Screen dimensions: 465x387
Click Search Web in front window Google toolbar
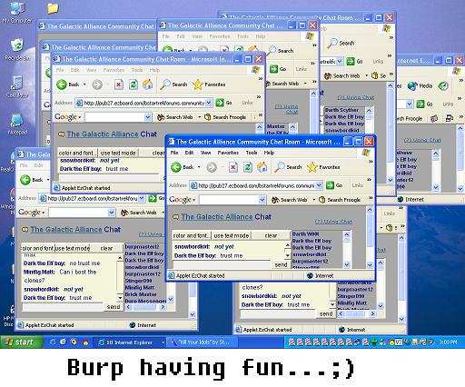(x=290, y=200)
